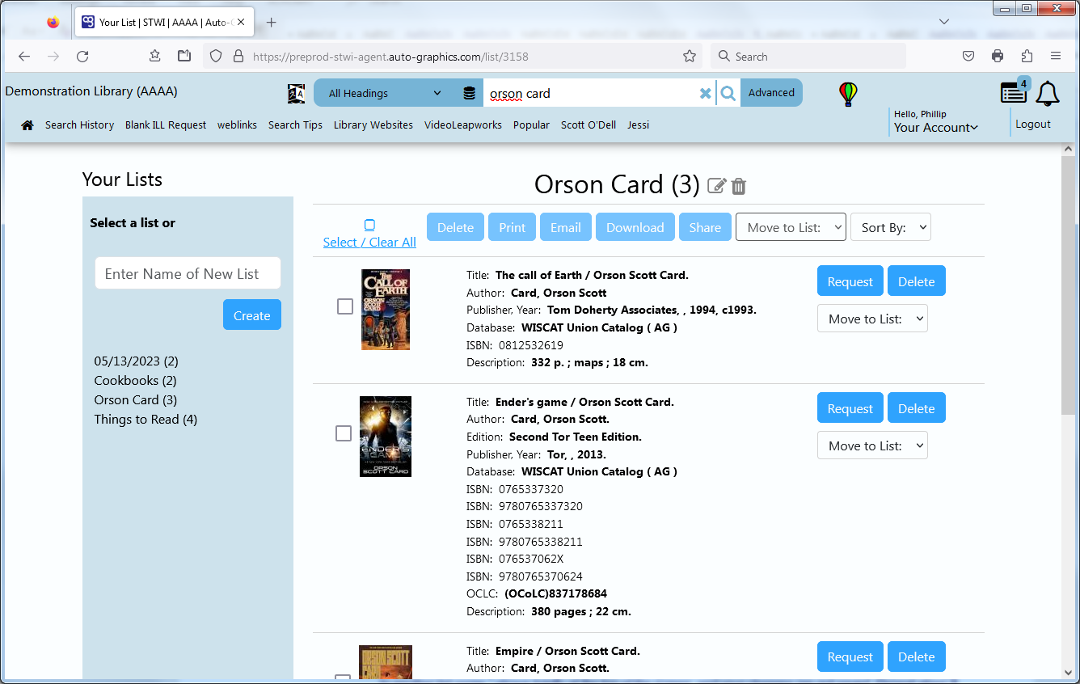
Task: Open Sort By dropdown
Action: click(891, 227)
